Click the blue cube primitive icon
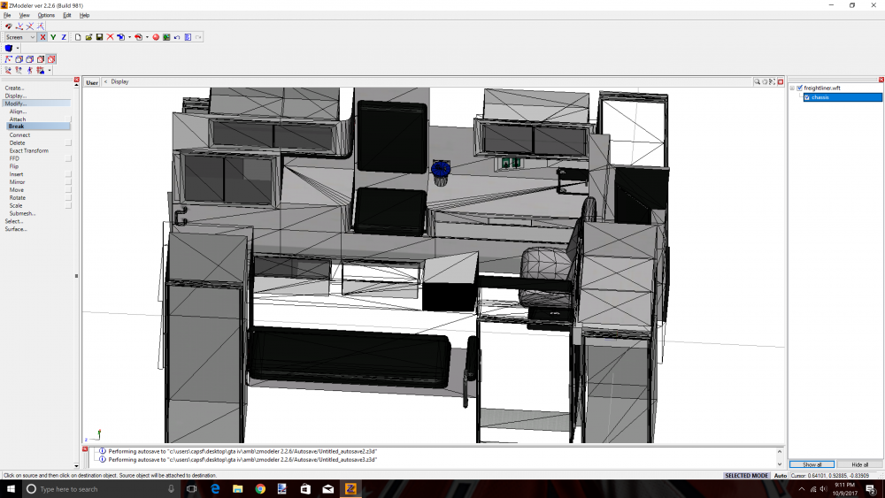Image resolution: width=885 pixels, height=498 pixels. point(9,48)
